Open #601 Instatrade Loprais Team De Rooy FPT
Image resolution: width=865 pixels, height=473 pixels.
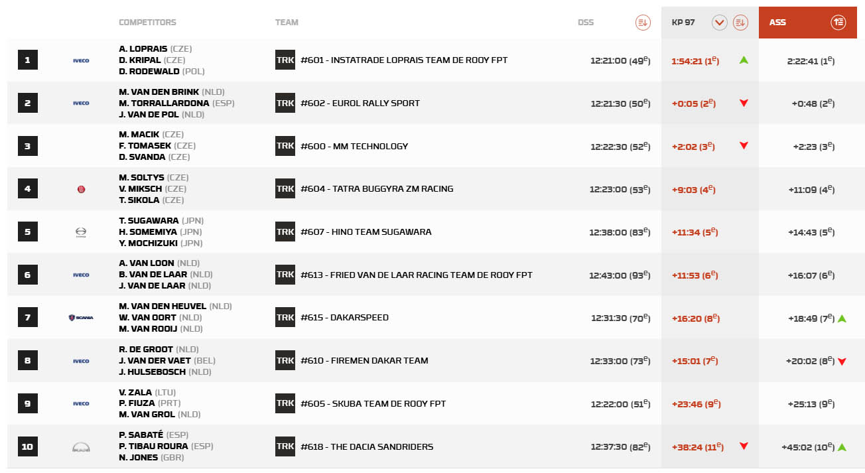[404, 60]
